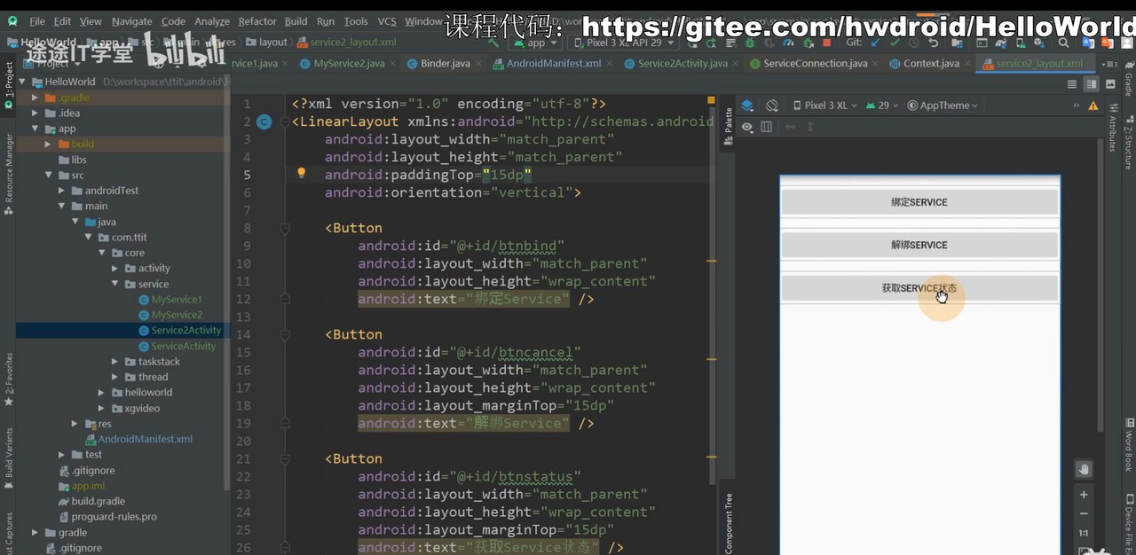The width and height of the screenshot is (1136, 555).
Task: Select proguard-rules.pro in project tree
Action: 114,517
